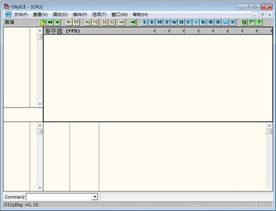Run the program with the play icon

pos(69,22)
